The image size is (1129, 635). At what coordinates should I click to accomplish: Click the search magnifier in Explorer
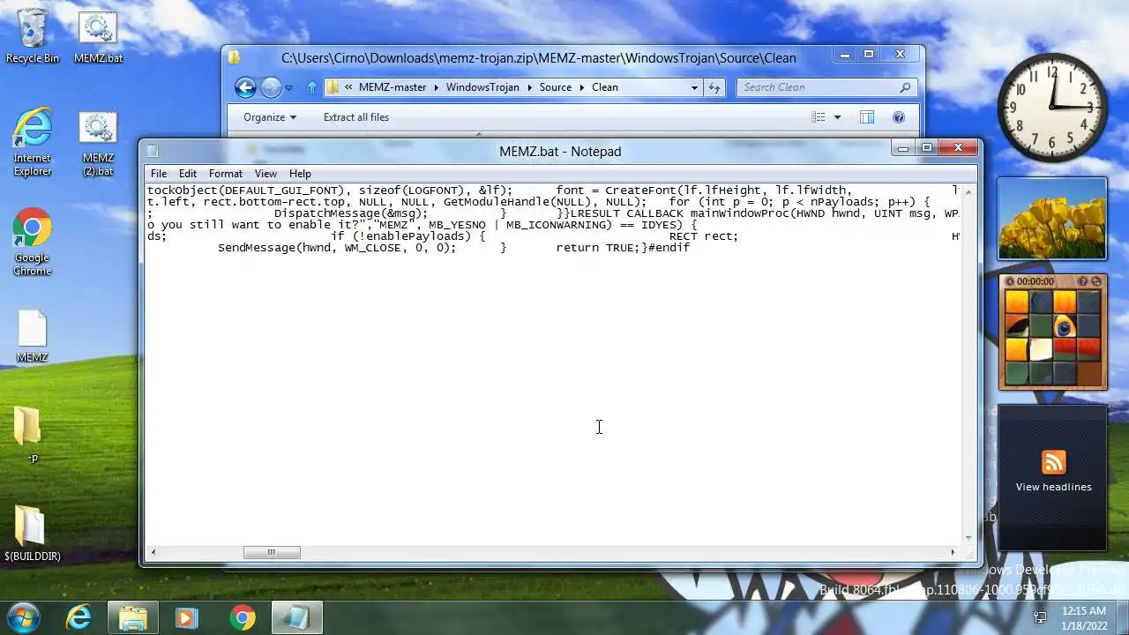click(x=905, y=87)
